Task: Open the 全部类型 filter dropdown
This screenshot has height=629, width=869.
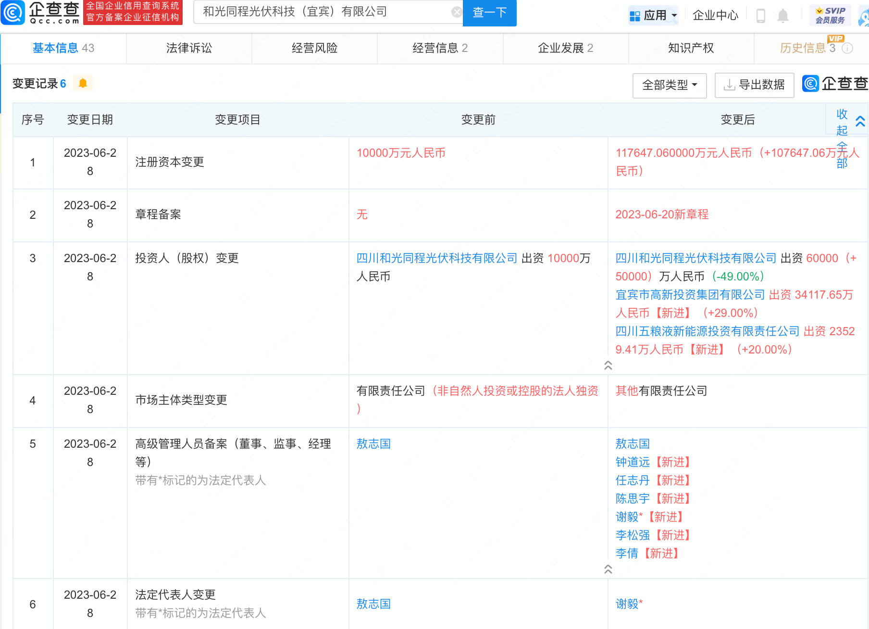Action: point(670,85)
